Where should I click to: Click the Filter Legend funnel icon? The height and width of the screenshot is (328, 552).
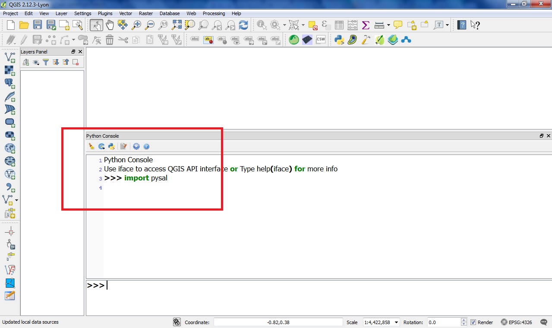(x=46, y=62)
